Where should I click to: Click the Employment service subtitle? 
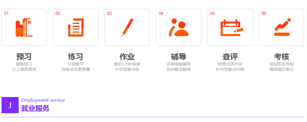point(43,100)
